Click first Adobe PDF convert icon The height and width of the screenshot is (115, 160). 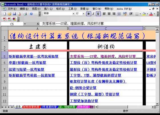pyautogui.click(x=5, y=19)
